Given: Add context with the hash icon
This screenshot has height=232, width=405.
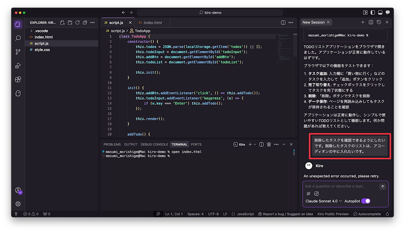Looking at the screenshot, I should (308, 194).
